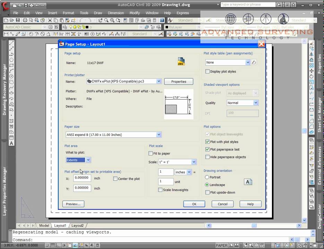Viewport: 324px width, 249px height.
Task: Select the Arc draw tool
Action: point(11,71)
